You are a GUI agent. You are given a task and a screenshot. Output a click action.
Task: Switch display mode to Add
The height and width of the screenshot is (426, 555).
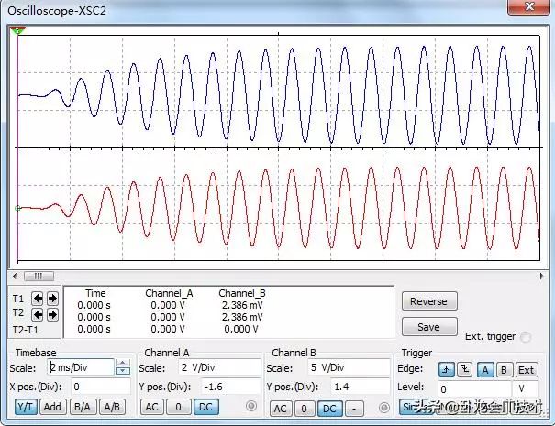[52, 407]
